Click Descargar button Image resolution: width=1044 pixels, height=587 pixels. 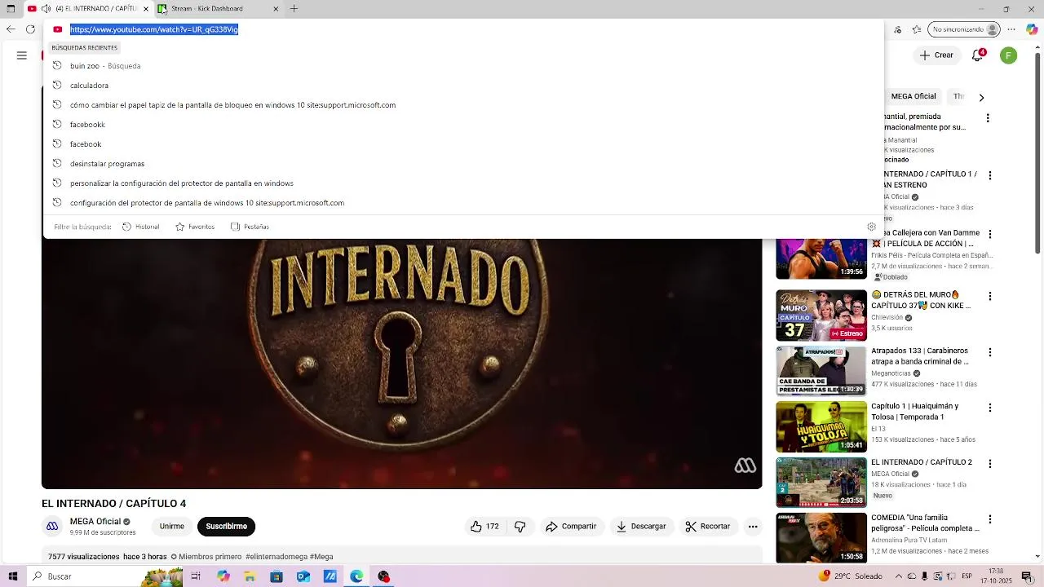641,527
